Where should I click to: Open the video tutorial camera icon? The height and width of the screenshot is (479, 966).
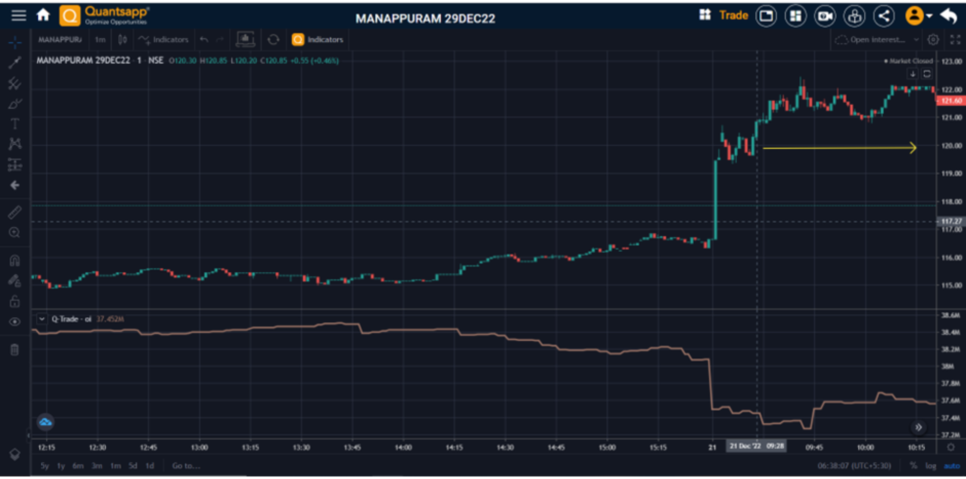[825, 16]
